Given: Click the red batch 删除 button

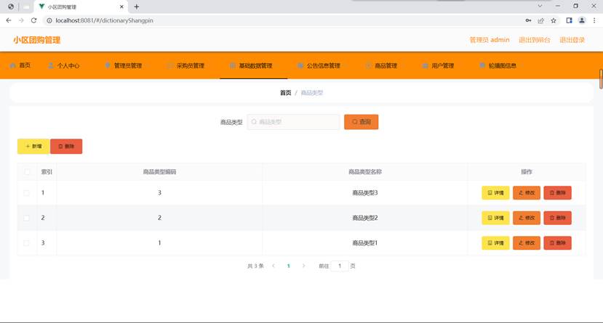Looking at the screenshot, I should 66,146.
